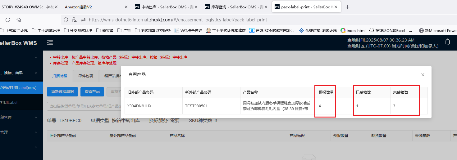
Task: Open the VAT税号管理 bookmark
Action: click(188, 30)
